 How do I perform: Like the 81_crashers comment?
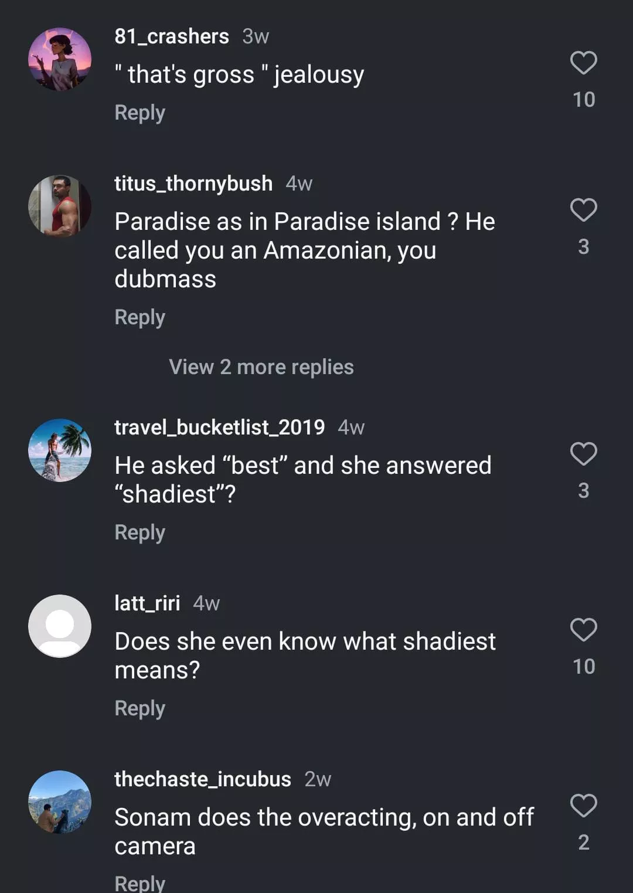(583, 63)
